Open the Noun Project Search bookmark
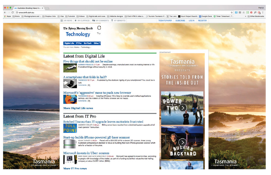Screen dimensions: 271x175 pos(188,16)
